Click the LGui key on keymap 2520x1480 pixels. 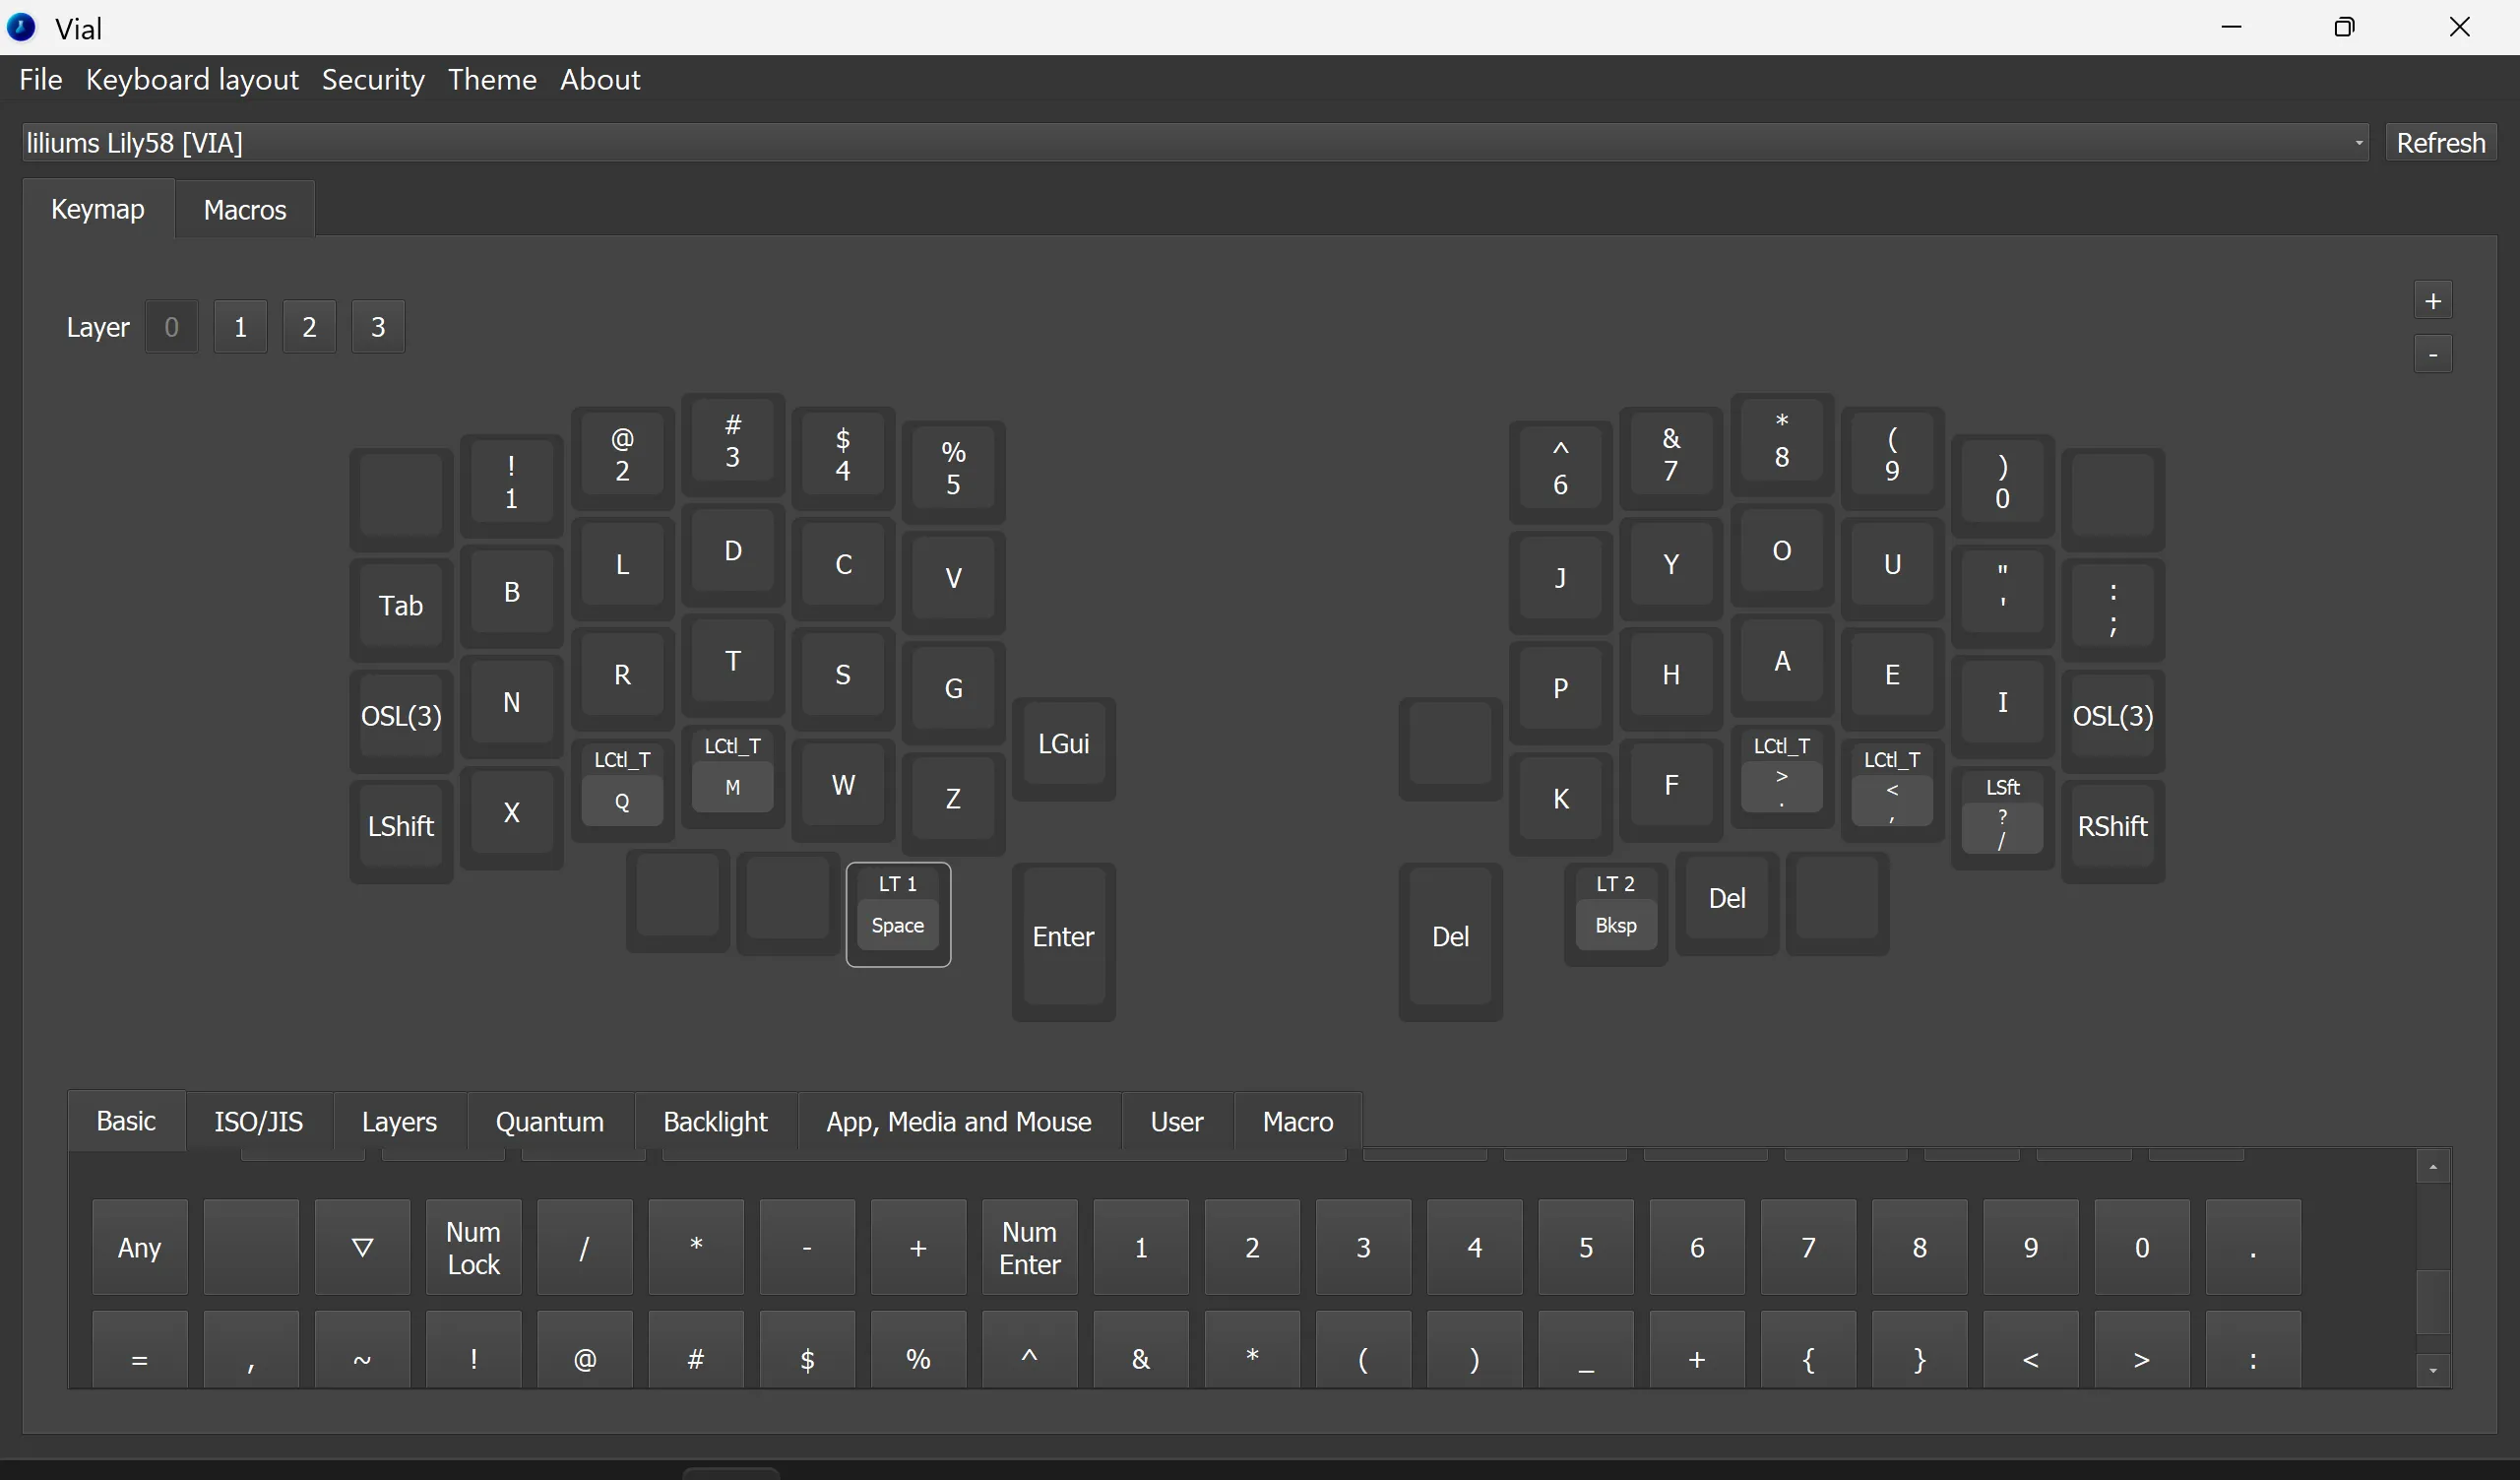1063,744
